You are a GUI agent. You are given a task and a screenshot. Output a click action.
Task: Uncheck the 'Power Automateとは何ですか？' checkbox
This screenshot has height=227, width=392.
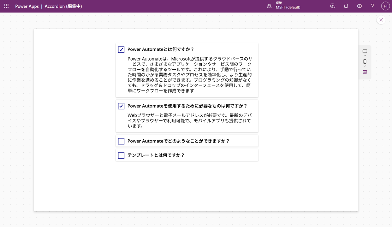coord(121,49)
